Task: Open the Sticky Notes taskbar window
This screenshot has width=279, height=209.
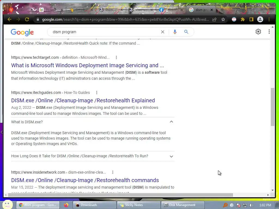Action: click(x=138, y=205)
